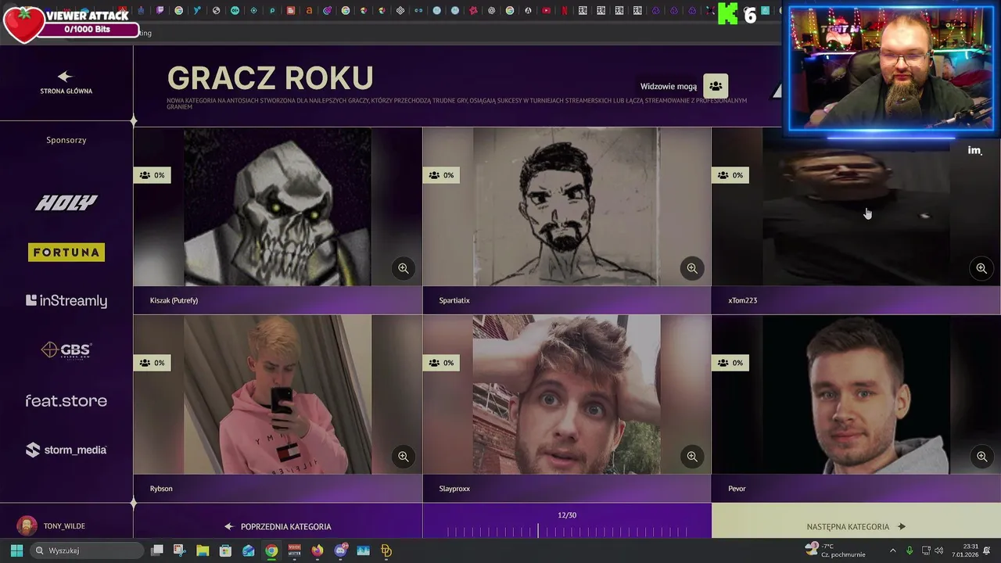1001x563 pixels.
Task: Open TONY_WILDE user profile
Action: tap(52, 525)
